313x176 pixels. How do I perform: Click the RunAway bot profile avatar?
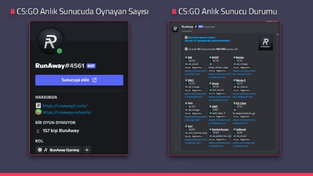[x=51, y=41]
